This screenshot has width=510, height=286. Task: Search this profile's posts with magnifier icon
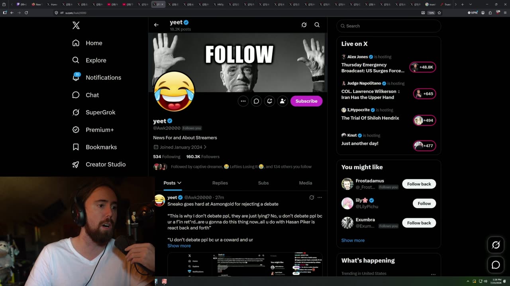pos(317,25)
